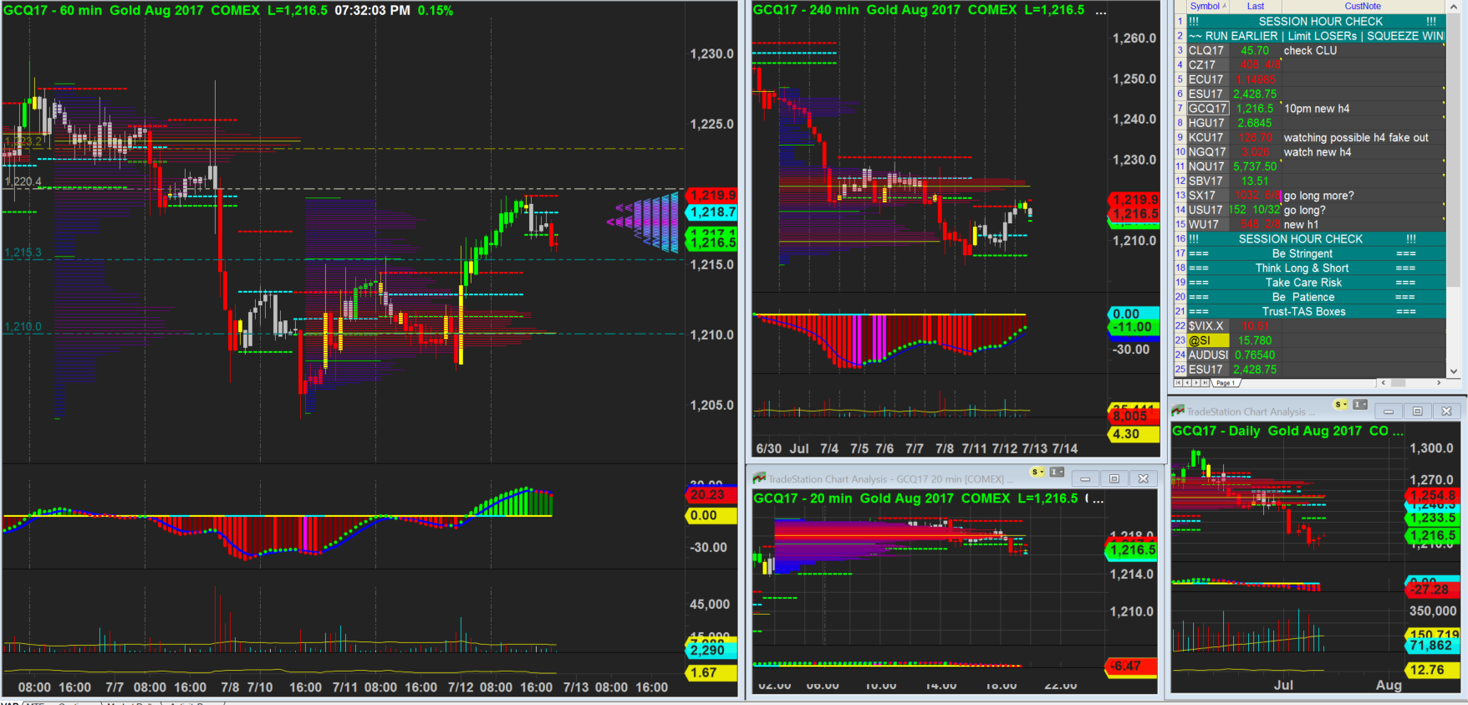The image size is (1468, 705).
Task: Click the 5,737.50 last price for NQU17
Action: [x=1255, y=167]
